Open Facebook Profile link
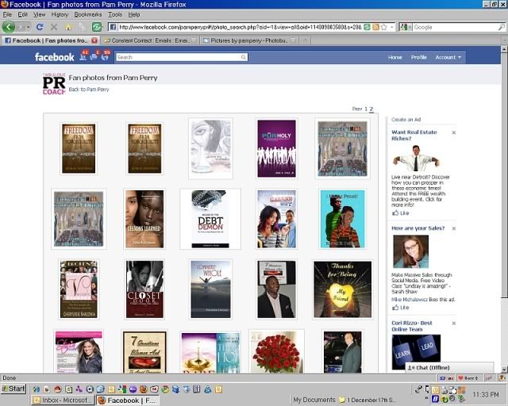This screenshot has height=406, width=508. (418, 57)
